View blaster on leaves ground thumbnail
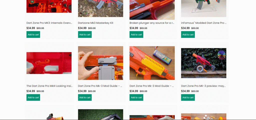Viewport: 256px width, 120px height. pyautogui.click(x=100, y=8)
